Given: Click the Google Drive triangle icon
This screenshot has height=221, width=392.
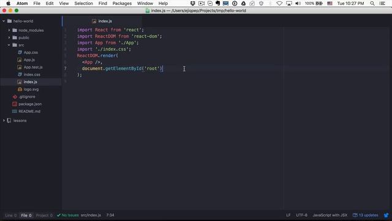Looking at the screenshot, I should [x=243, y=3].
